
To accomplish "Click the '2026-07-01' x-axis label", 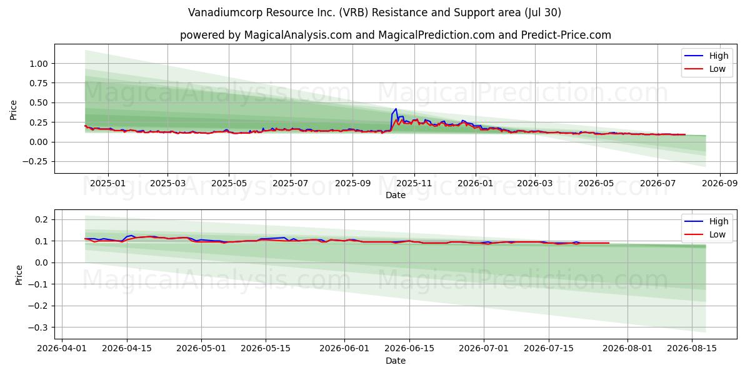I will [484, 349].
